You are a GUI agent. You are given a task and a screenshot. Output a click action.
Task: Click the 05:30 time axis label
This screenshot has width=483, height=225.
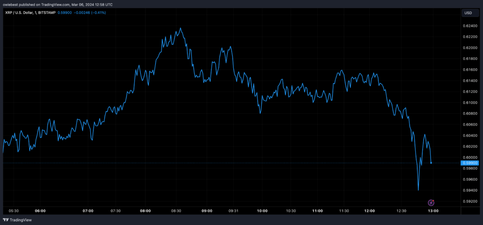click(14, 210)
